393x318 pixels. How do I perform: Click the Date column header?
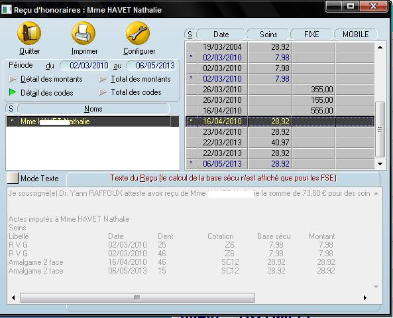coord(221,35)
